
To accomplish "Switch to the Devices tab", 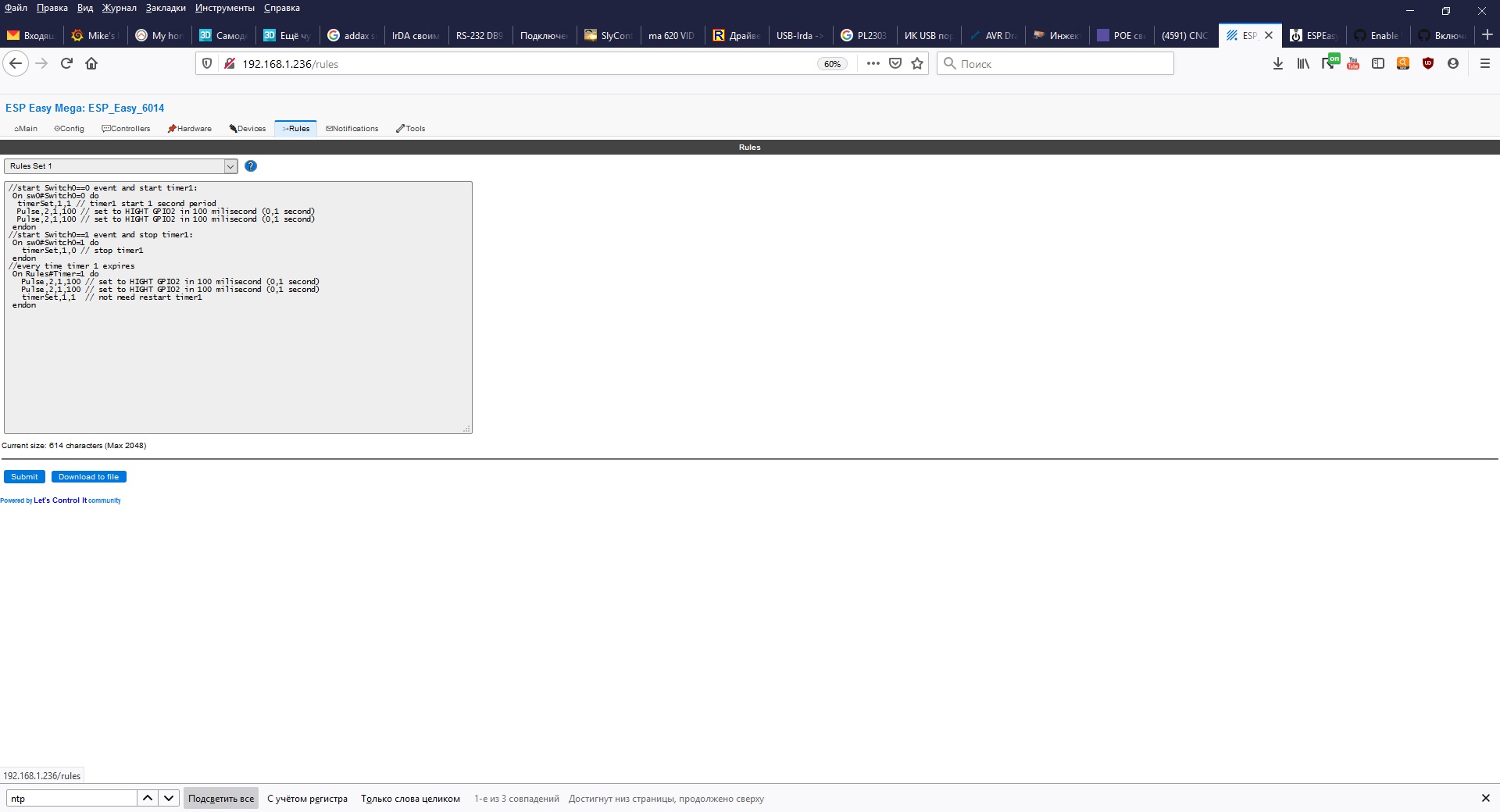I will point(248,129).
